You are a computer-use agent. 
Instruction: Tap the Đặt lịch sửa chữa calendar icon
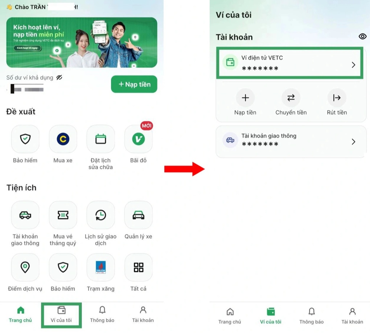pyautogui.click(x=100, y=139)
